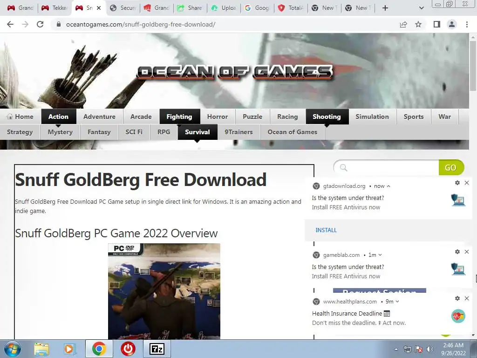Click the Snuff GoldBerg cover image
The height and width of the screenshot is (358, 477).
click(x=164, y=291)
